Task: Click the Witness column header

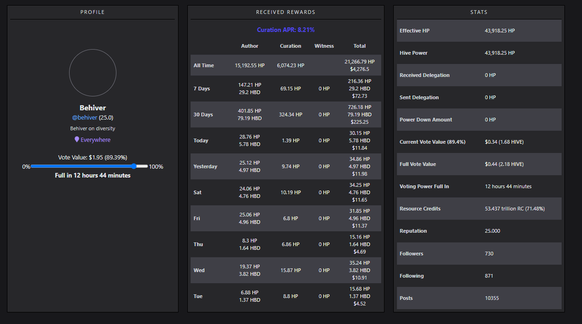Action: [324, 46]
